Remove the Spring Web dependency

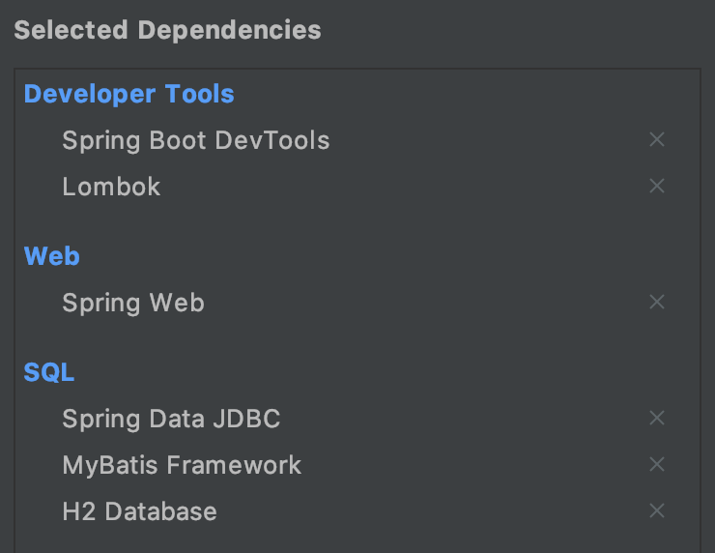(x=657, y=302)
